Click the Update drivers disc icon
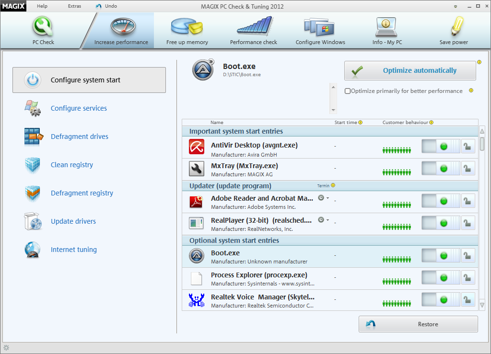 (x=33, y=221)
